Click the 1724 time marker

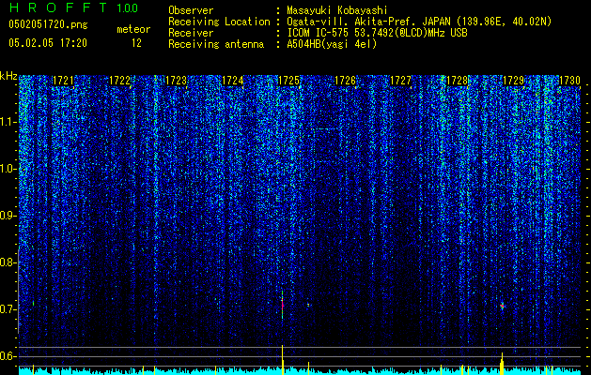(233, 81)
